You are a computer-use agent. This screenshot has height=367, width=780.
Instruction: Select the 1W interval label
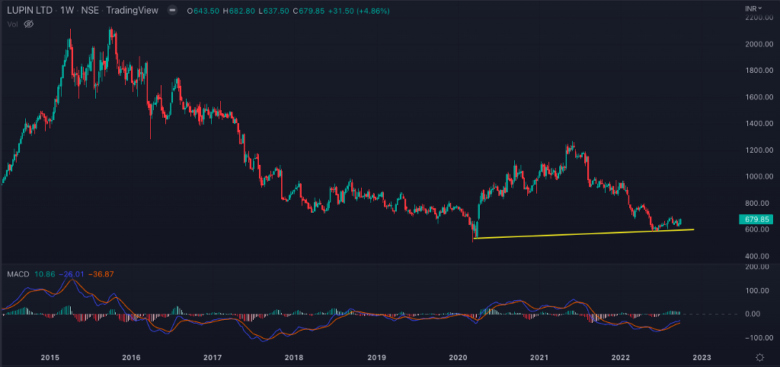[x=67, y=11]
